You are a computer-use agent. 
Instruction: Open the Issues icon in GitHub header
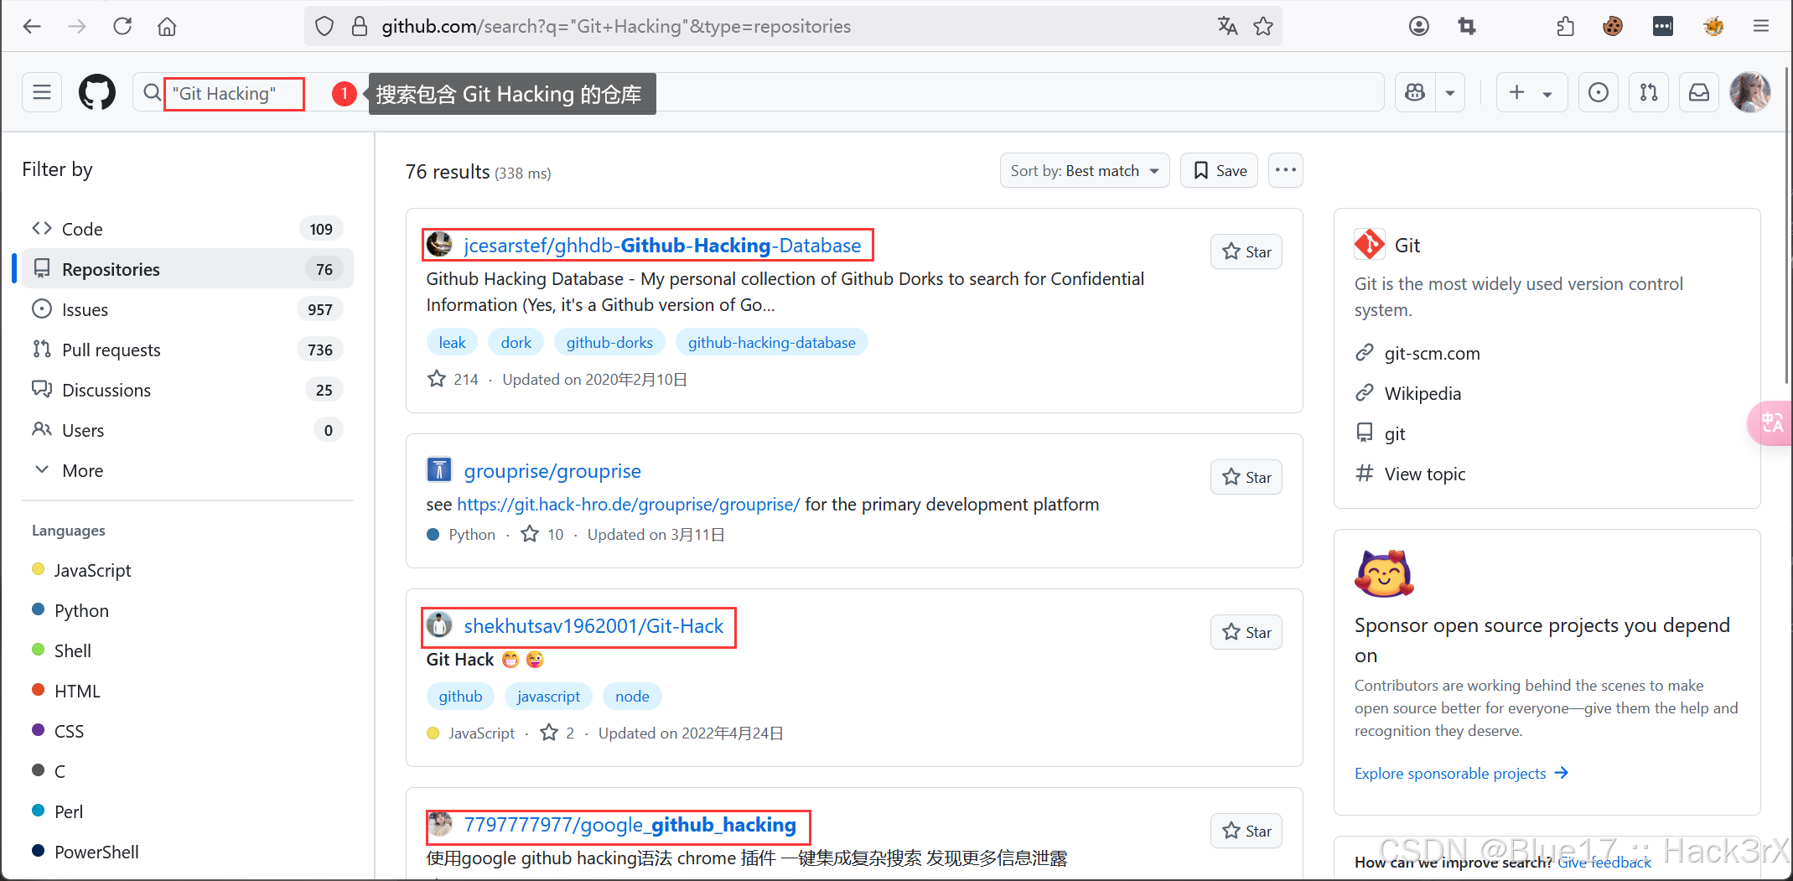point(1599,92)
